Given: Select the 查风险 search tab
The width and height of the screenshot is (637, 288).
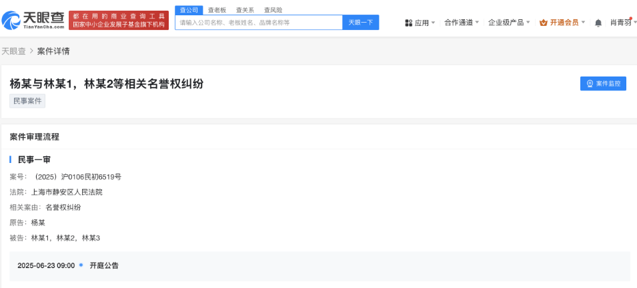Looking at the screenshot, I should [273, 10].
